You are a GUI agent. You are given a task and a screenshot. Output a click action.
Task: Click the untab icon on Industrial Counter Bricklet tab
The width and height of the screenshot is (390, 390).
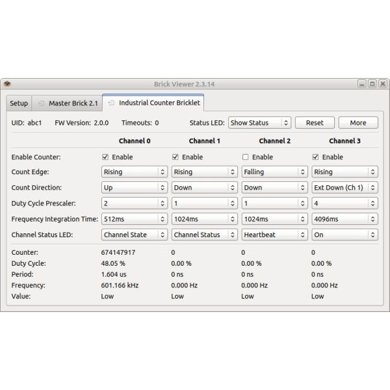[x=111, y=103]
